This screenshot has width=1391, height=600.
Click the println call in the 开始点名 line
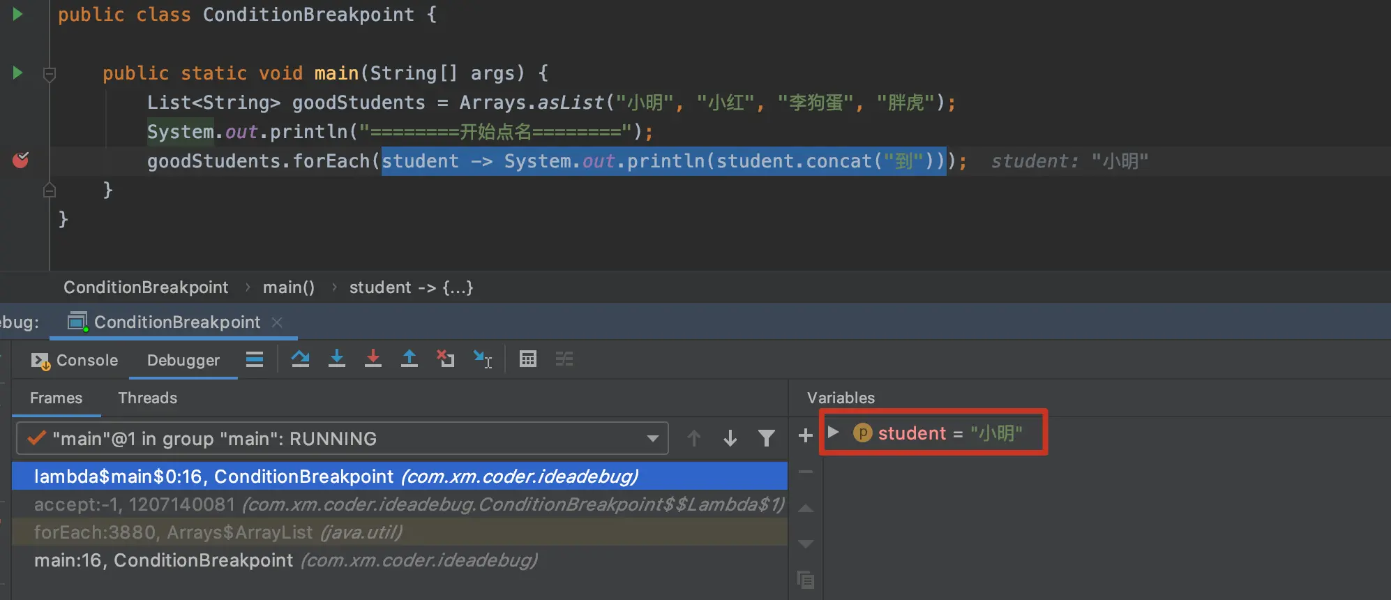pos(308,132)
